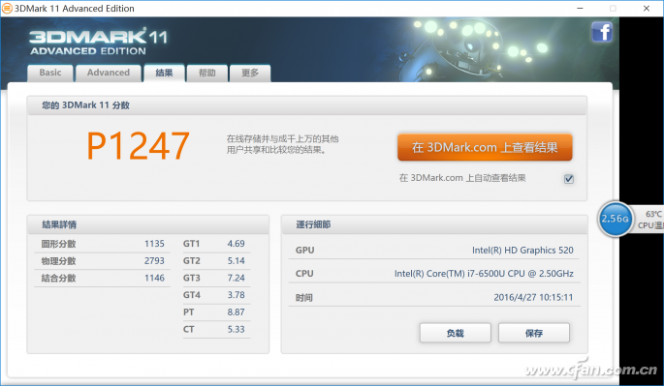Click orange 在 3DMark.com 上查看结果 button
Screen dimensions: 664x386
485,148
